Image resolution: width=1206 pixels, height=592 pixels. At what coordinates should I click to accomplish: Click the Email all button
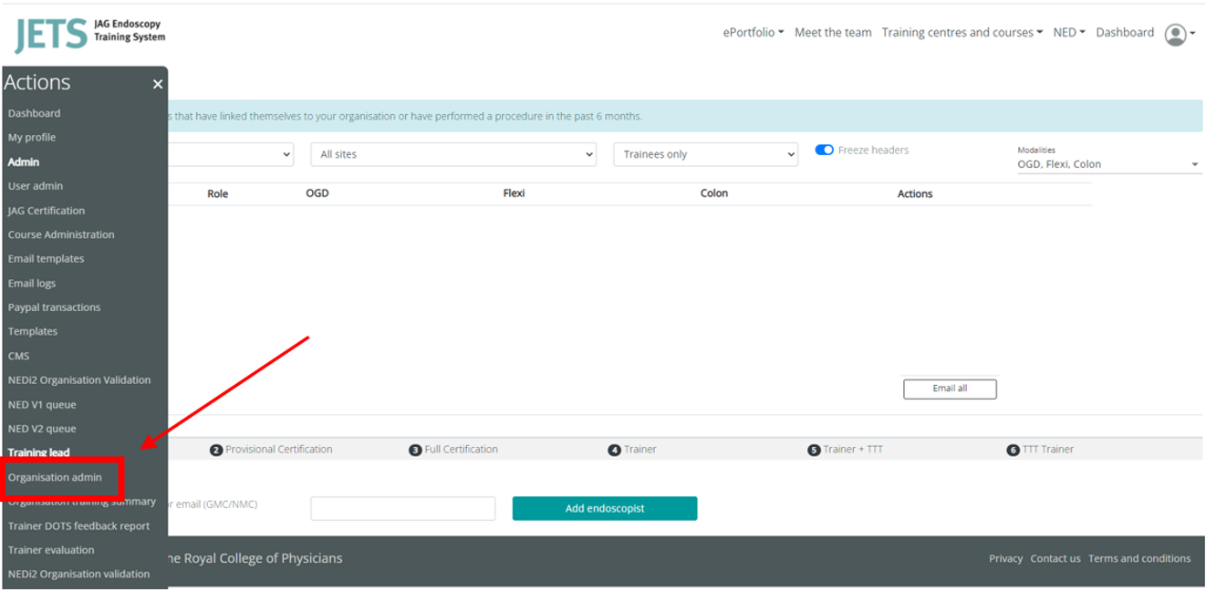[950, 389]
